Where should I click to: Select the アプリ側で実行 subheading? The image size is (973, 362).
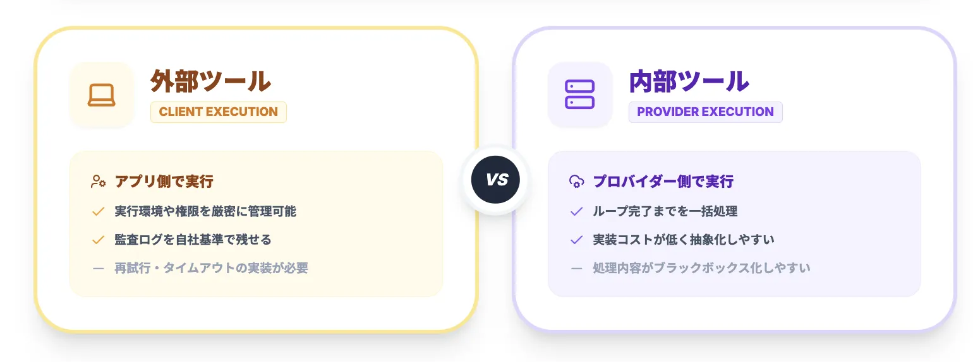pyautogui.click(x=164, y=182)
